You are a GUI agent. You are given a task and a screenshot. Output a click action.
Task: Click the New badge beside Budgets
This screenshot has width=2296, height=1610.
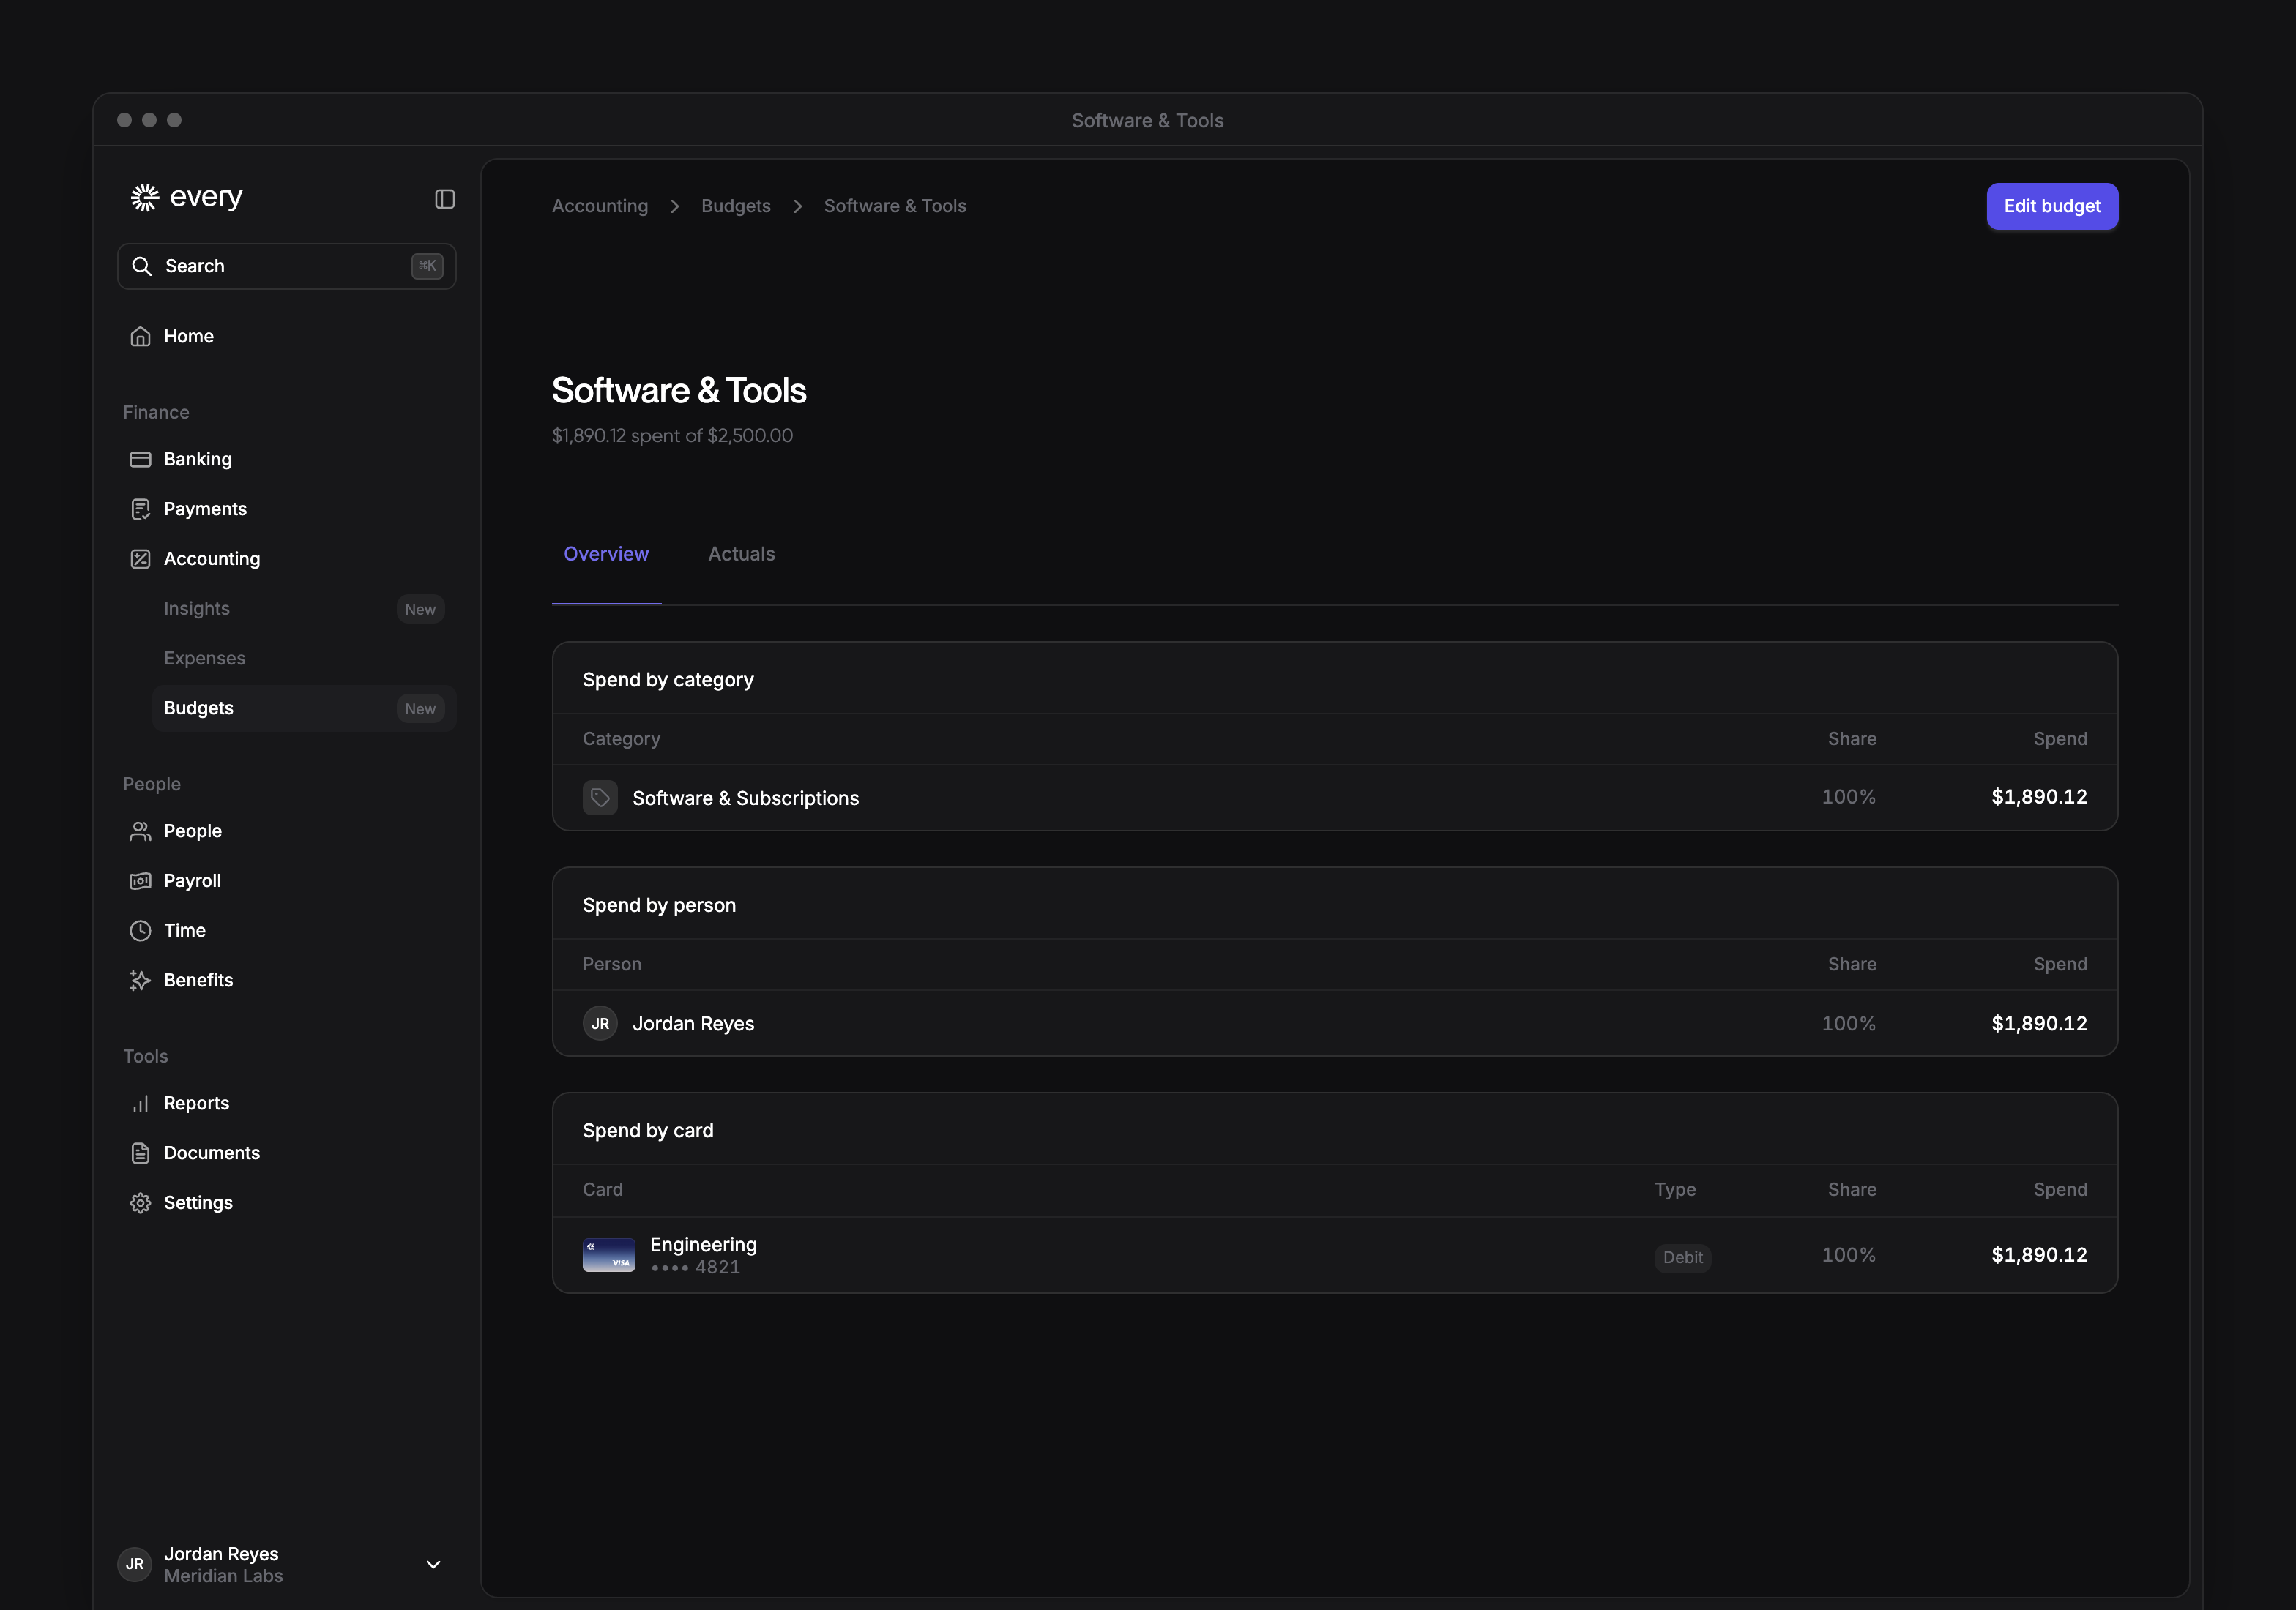[x=420, y=708]
